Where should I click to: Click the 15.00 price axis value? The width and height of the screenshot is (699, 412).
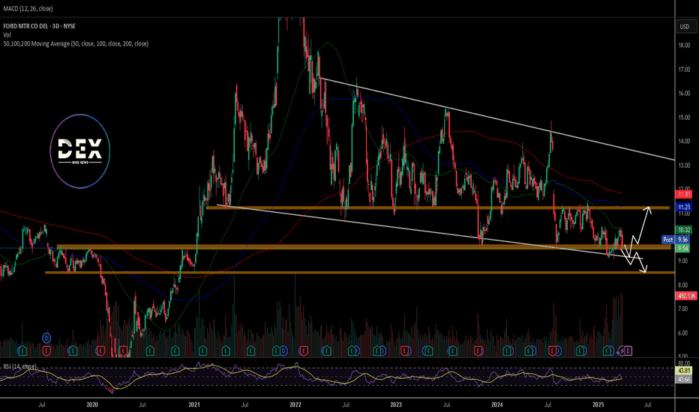[684, 118]
